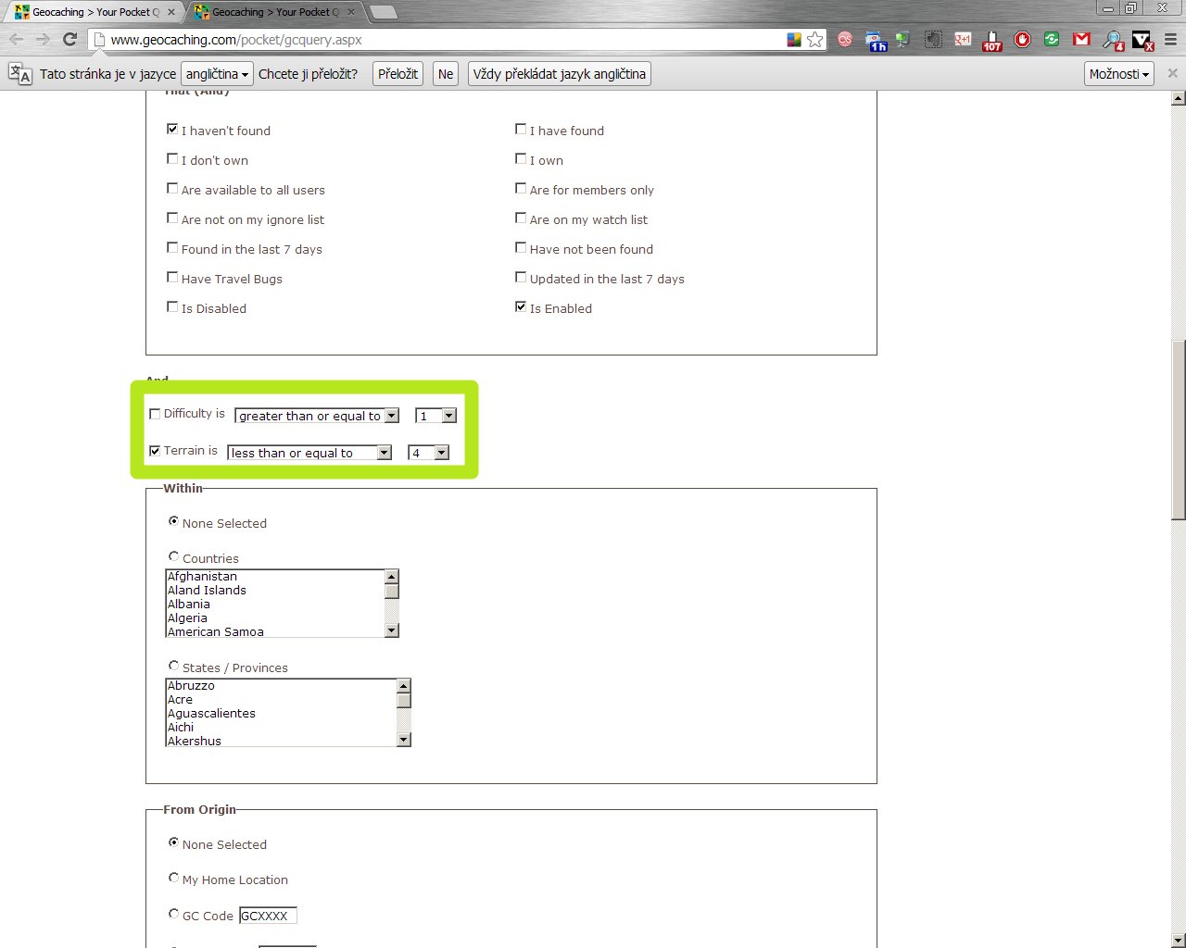Check Have Travel Bugs checkbox
This screenshot has width=1186, height=948.
click(172, 278)
